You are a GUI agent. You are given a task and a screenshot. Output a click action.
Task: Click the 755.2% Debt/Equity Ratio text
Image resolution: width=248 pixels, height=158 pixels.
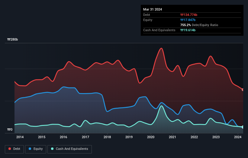(x=199, y=25)
